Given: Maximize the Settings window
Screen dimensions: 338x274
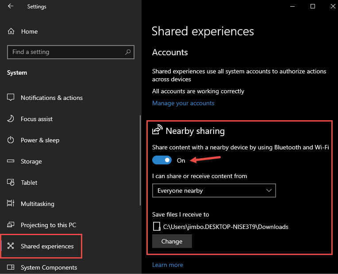Looking at the screenshot, I should coord(313,6).
